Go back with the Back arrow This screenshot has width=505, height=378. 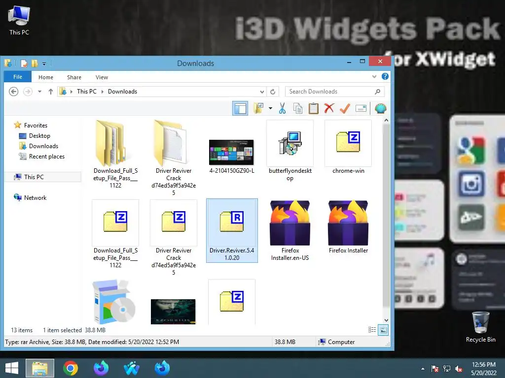pyautogui.click(x=13, y=92)
